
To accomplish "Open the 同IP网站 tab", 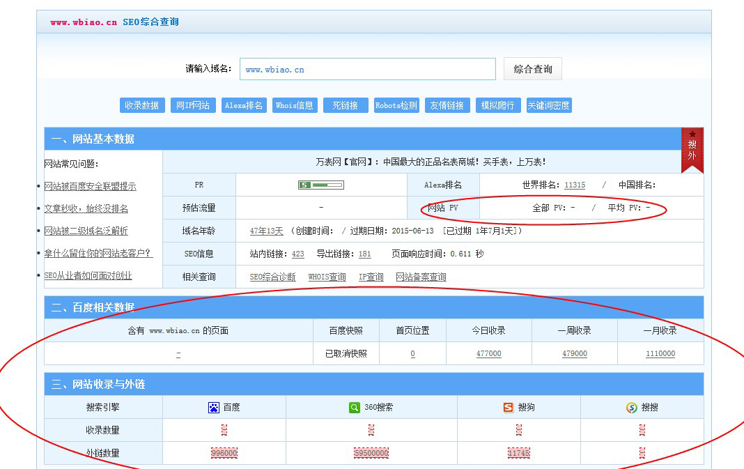I will (193, 105).
